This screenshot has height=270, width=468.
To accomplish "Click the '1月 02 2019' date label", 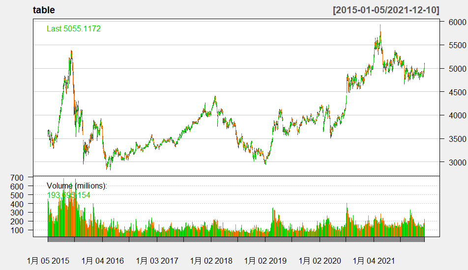I will (265, 261).
